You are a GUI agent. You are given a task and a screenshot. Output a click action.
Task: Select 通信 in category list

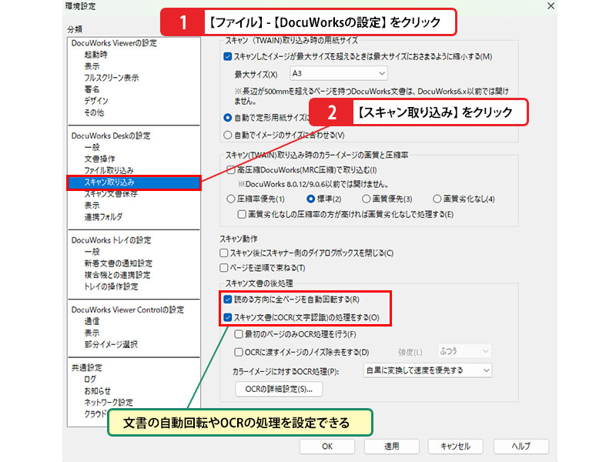[x=92, y=321]
